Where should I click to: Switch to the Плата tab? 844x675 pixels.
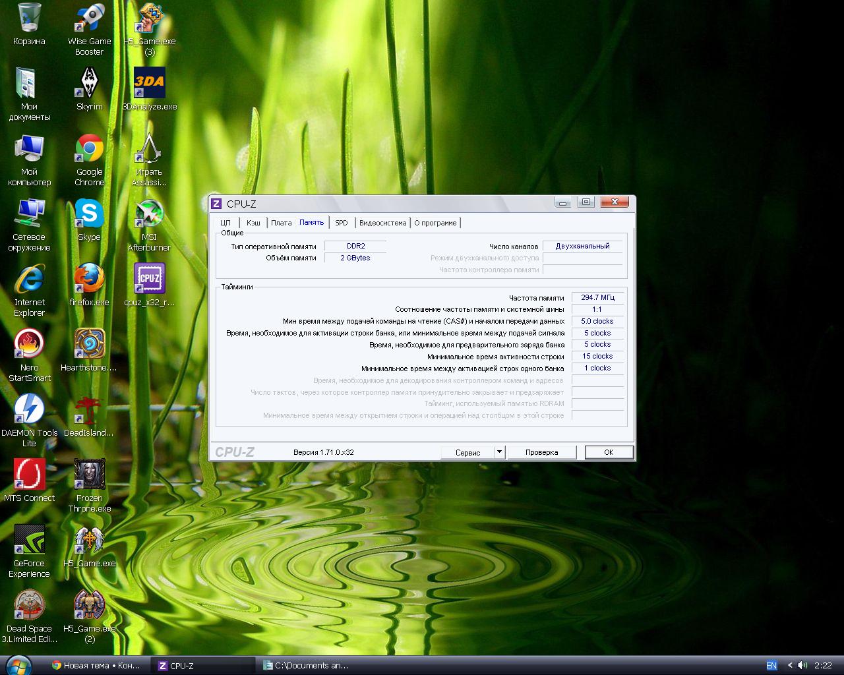[281, 223]
